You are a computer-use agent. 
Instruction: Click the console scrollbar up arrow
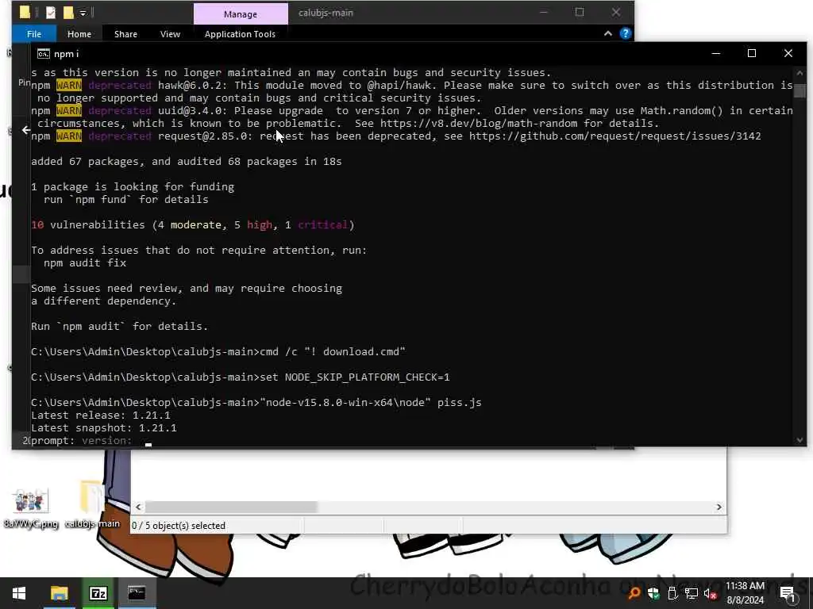pyautogui.click(x=800, y=72)
